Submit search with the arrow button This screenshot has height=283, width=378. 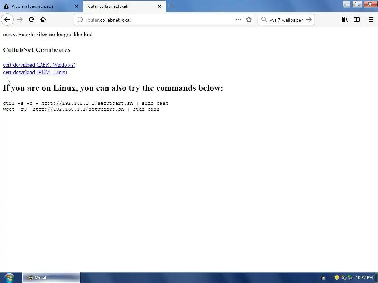(x=309, y=20)
